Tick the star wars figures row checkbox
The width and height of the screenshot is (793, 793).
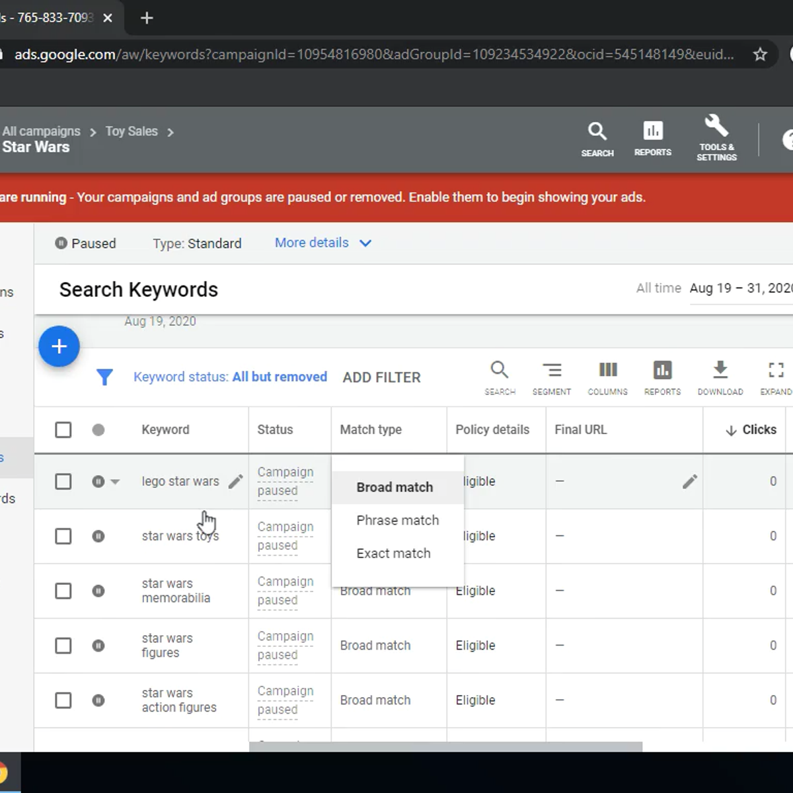[x=63, y=646]
